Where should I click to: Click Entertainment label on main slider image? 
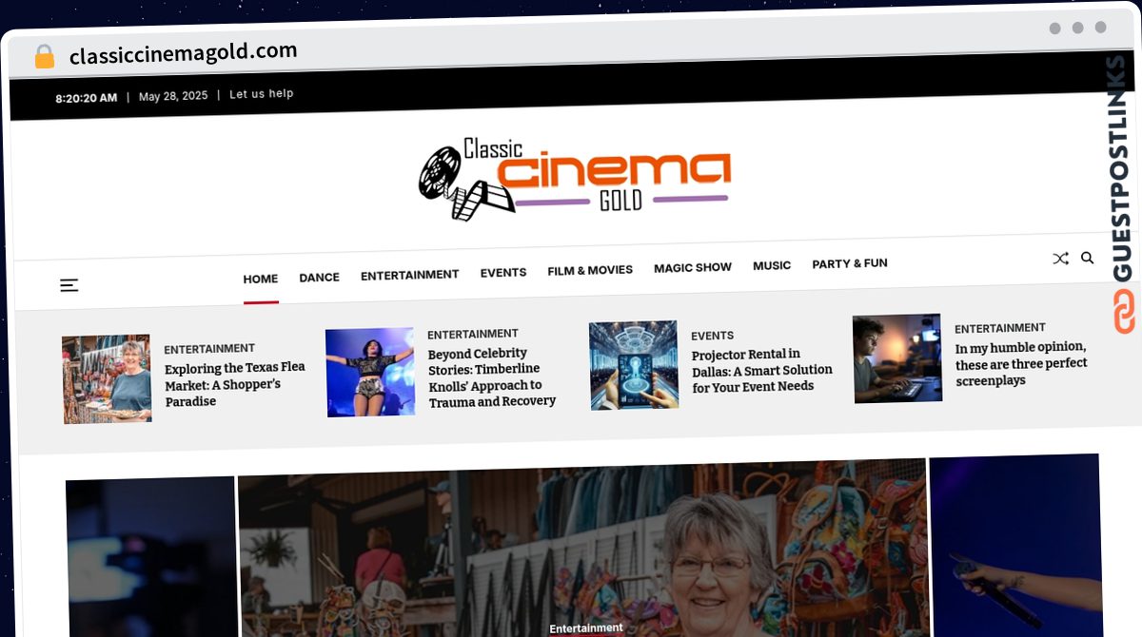tap(586, 628)
